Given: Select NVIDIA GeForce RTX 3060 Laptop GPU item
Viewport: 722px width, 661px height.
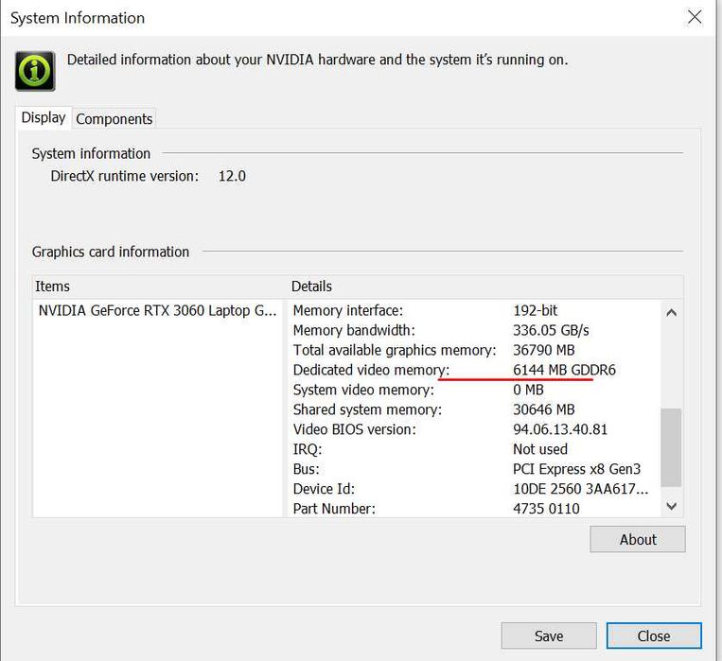Looking at the screenshot, I should pyautogui.click(x=157, y=311).
